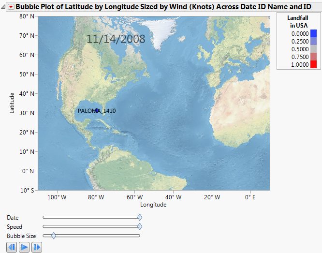This screenshot has width=322, height=253.
Task: Click the 30° N latitude axis label
Action: 27,113
